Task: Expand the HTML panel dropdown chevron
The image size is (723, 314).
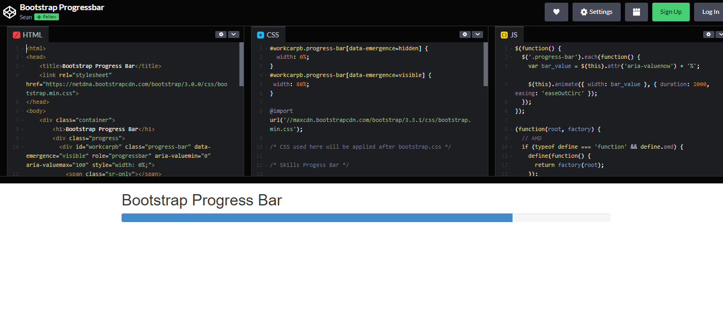Action: [x=234, y=34]
